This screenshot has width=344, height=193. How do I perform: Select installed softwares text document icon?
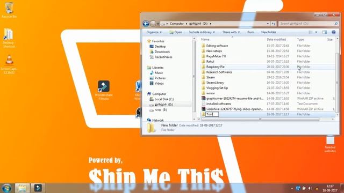tap(203, 103)
